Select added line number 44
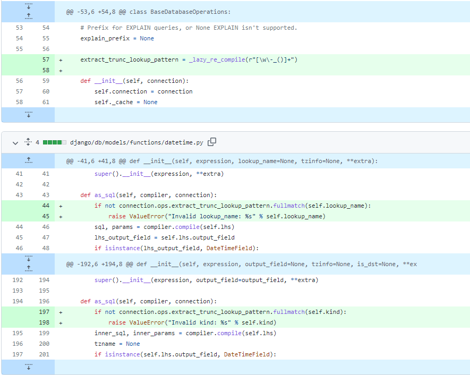The image size is (470, 375). tap(45, 206)
